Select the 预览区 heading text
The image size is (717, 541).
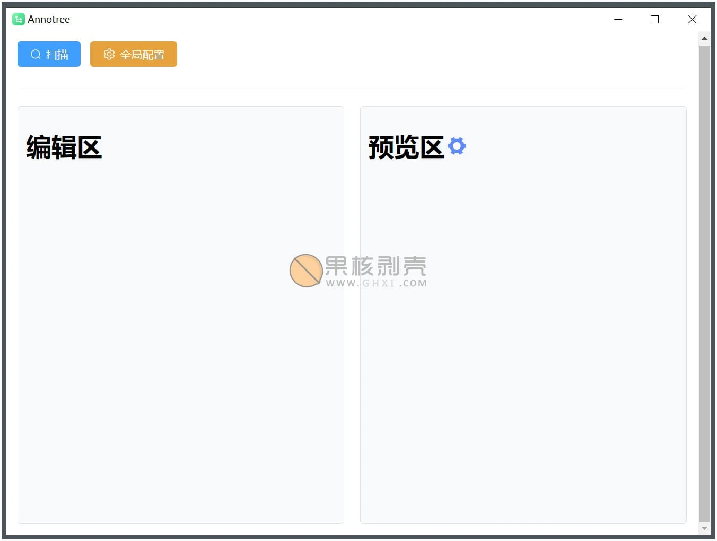406,147
